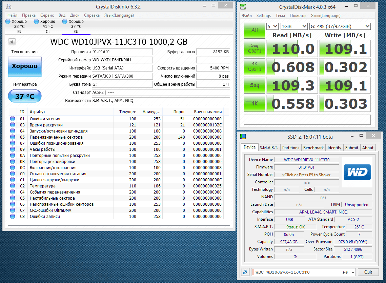Viewport: 386px width, 283px height.
Task: Select drive E: health status icon
Action: pos(8,21)
